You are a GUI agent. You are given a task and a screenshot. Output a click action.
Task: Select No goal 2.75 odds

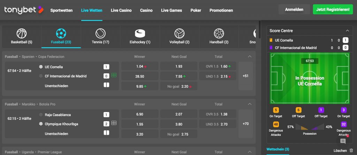(x=179, y=134)
